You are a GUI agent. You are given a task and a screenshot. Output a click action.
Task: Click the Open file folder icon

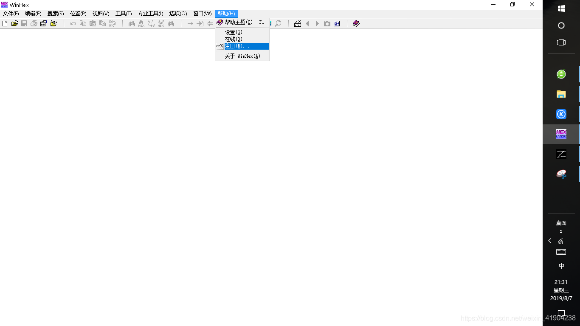pos(14,24)
